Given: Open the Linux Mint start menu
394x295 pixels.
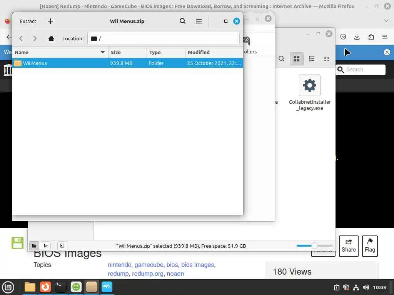Looking at the screenshot, I should coord(8,287).
